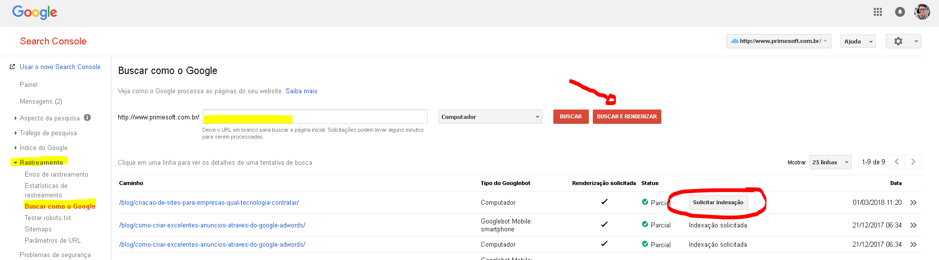Open details arrows for the 01/03/2018 11:20 row
Viewport: 939px width, 260px height.
tap(913, 203)
